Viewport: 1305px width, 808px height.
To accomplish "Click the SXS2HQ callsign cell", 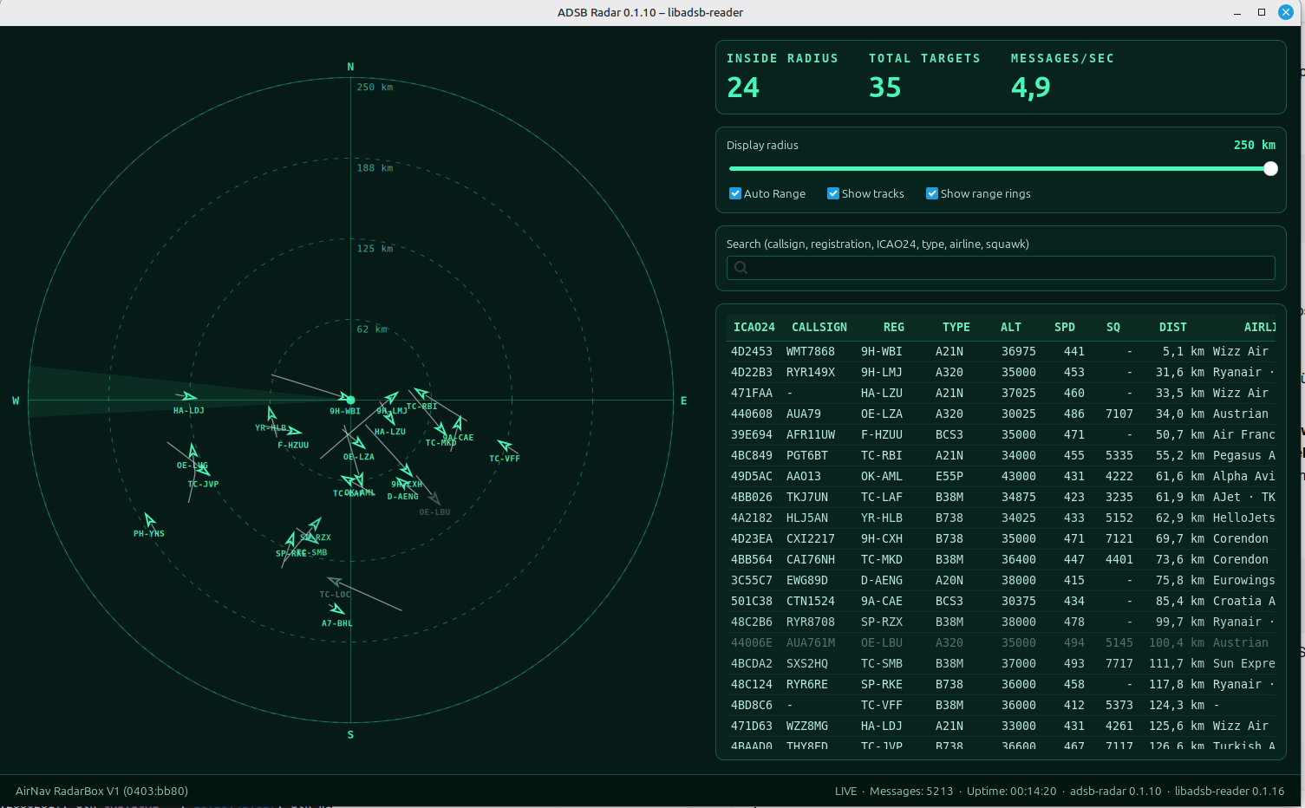I will pyautogui.click(x=807, y=663).
